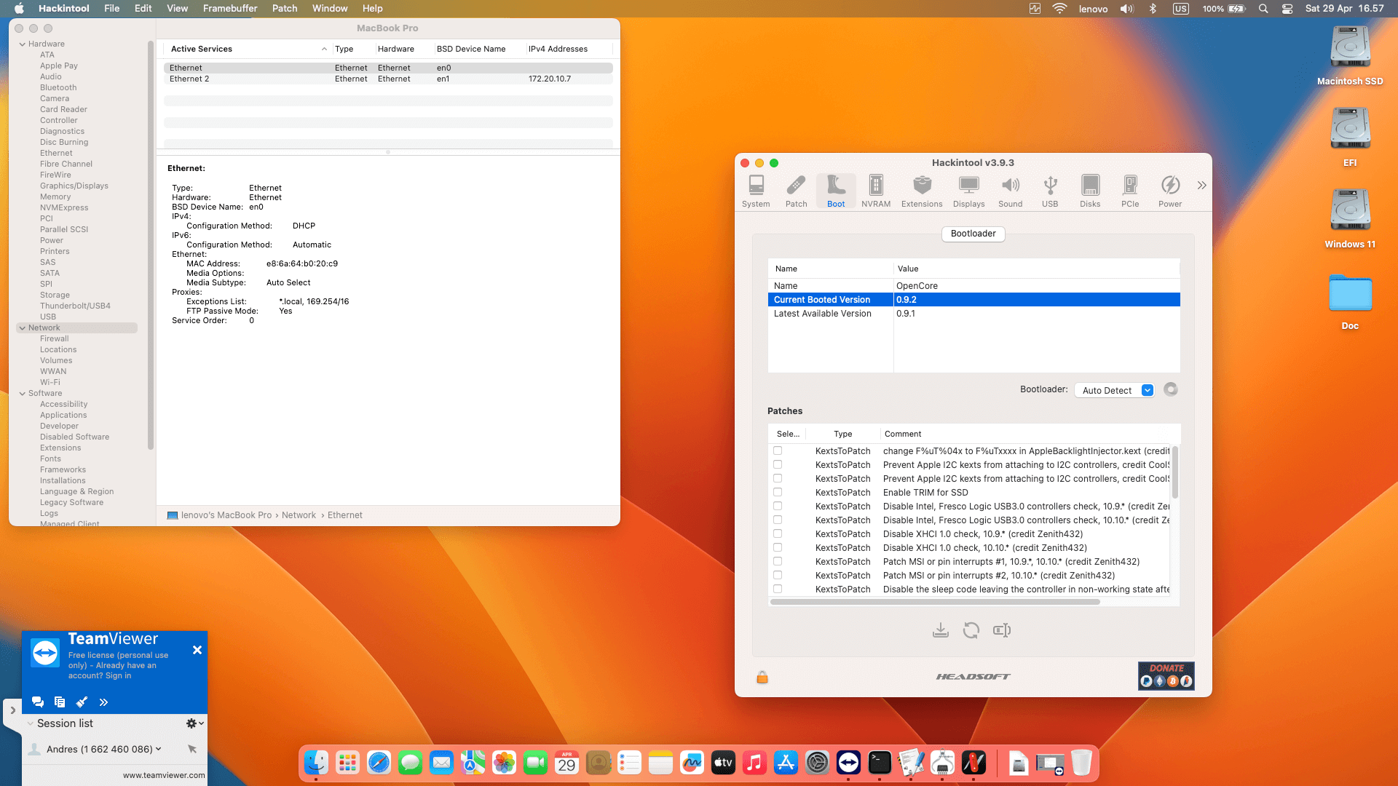Open the System tab in Hackintool toolbar
1398x786 pixels.
click(756, 191)
